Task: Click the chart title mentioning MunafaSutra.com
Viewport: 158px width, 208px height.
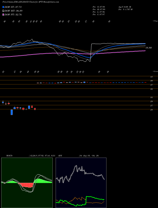Action: click(x=31, y=2)
